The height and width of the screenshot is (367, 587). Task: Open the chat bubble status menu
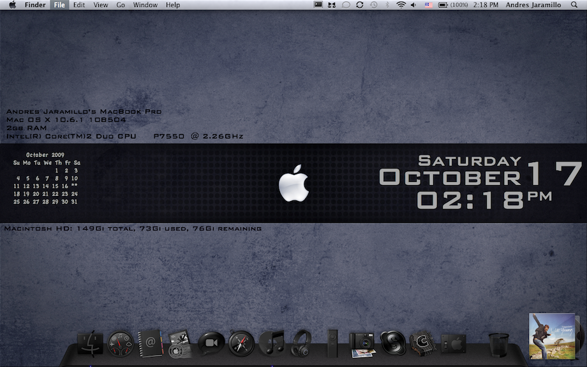point(346,5)
